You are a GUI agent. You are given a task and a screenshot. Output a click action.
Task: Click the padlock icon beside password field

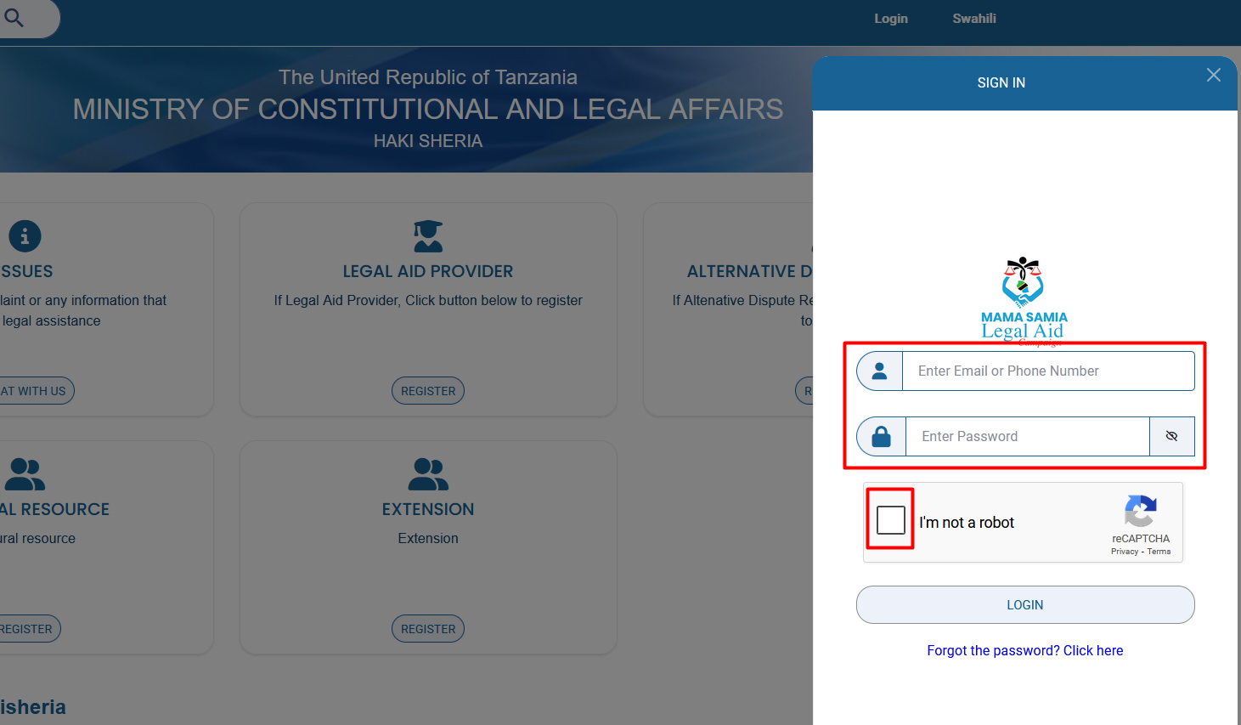[881, 437]
